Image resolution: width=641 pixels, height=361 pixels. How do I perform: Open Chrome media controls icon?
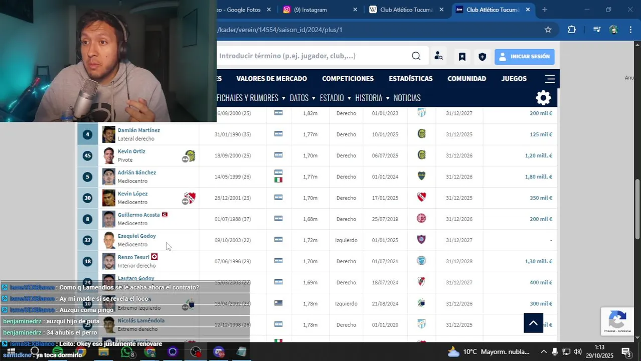pyautogui.click(x=596, y=30)
